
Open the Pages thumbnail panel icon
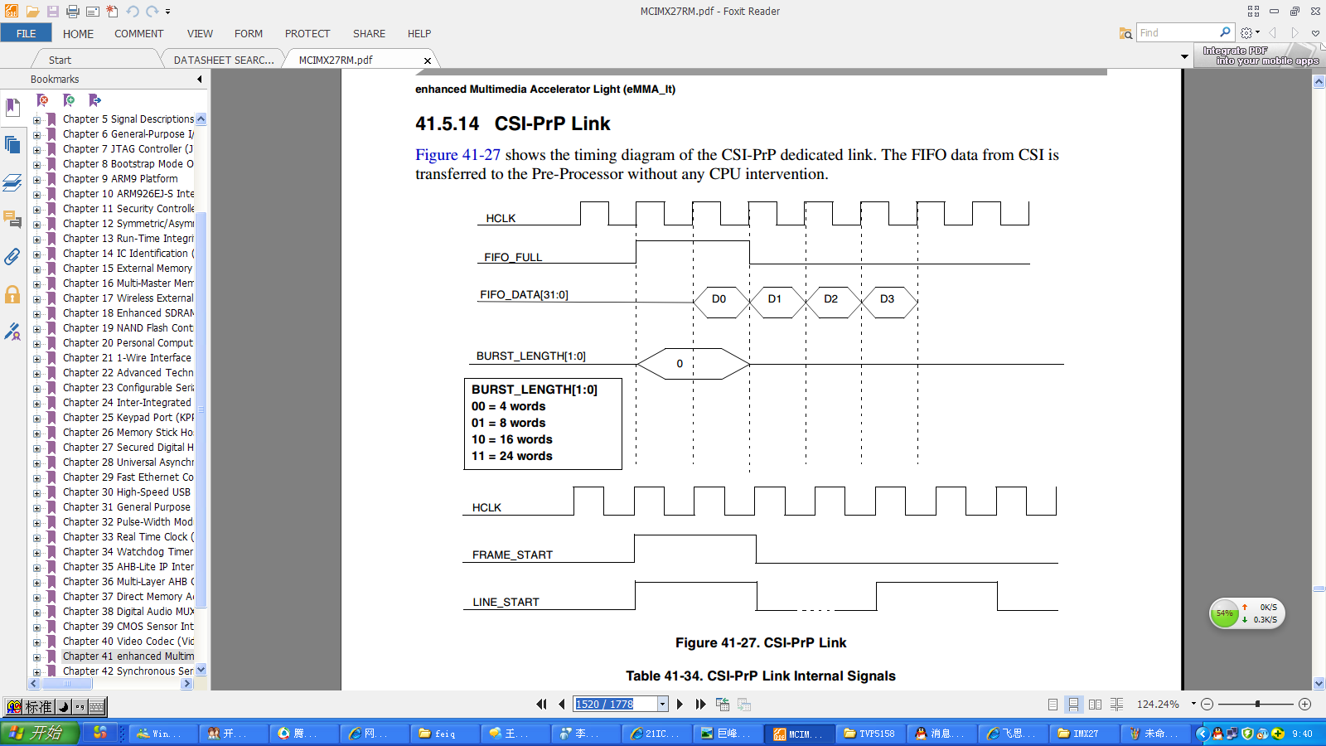point(12,145)
